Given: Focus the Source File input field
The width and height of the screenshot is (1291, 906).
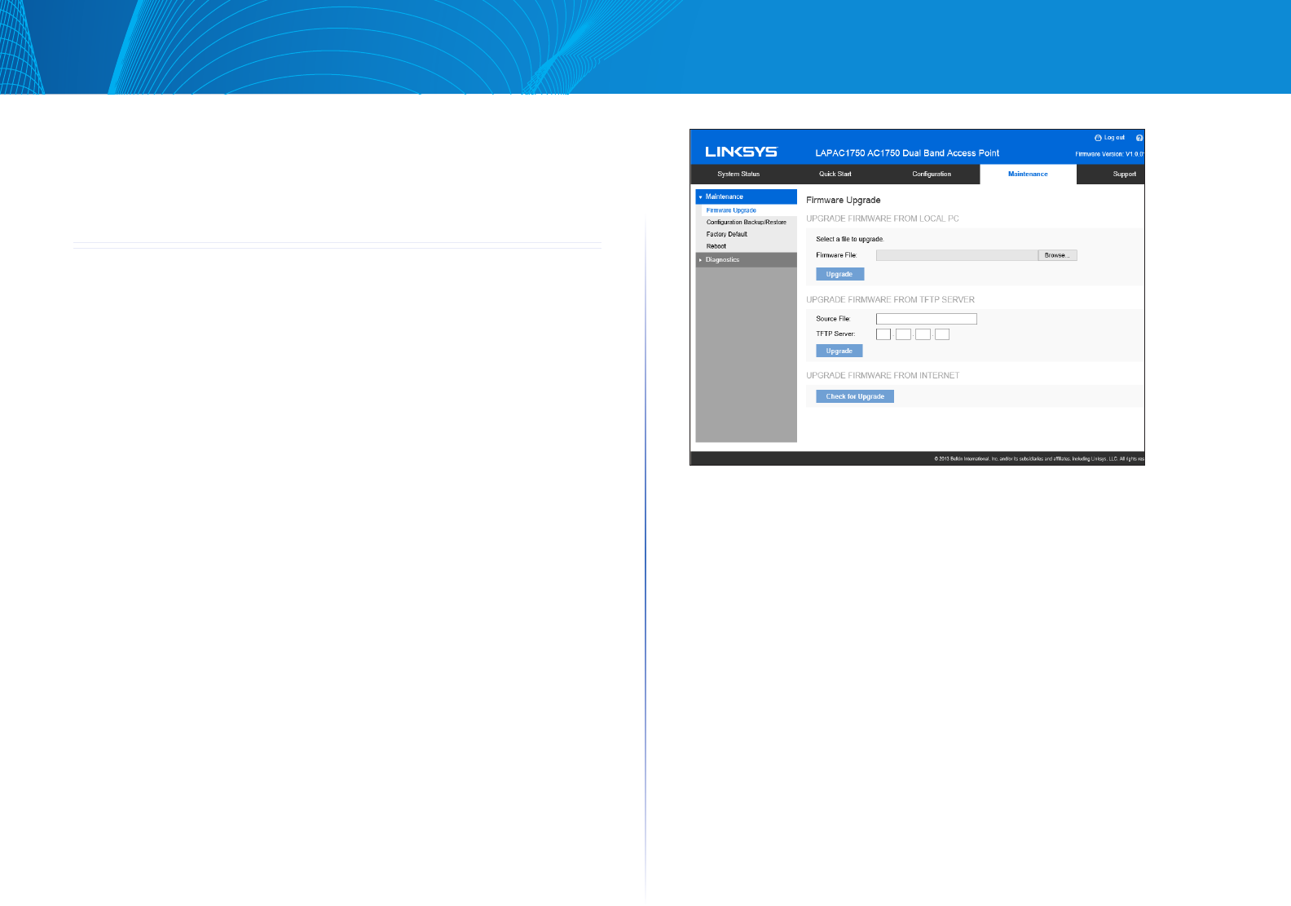Looking at the screenshot, I should 927,319.
